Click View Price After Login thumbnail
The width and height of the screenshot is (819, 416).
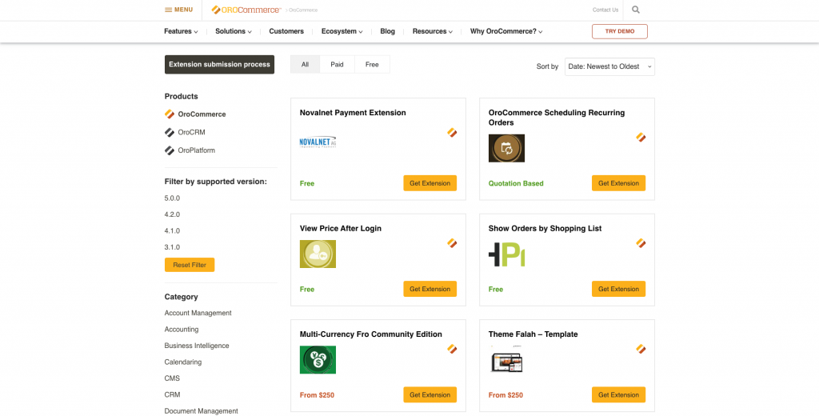[318, 254]
